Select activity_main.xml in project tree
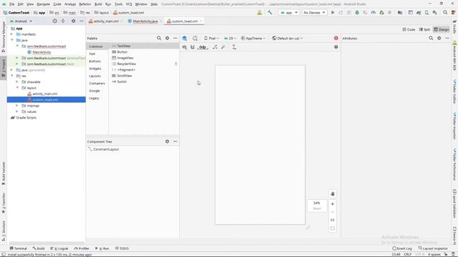The width and height of the screenshot is (458, 257). (x=44, y=94)
